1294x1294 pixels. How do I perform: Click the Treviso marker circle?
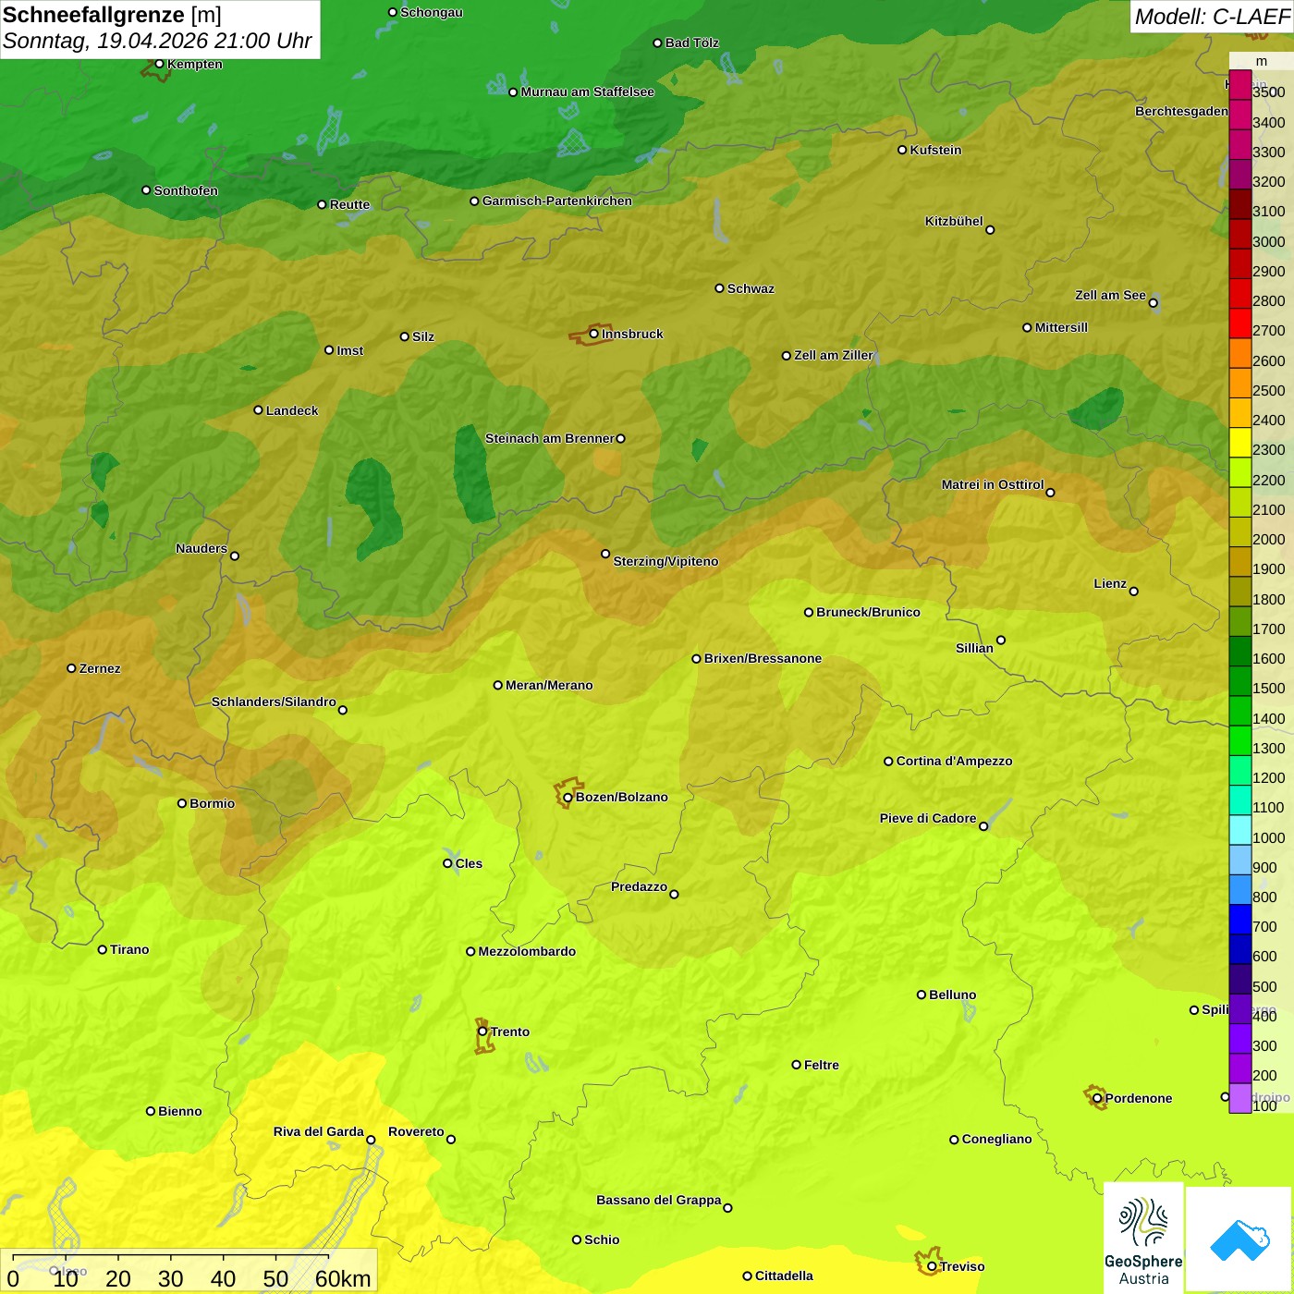tap(932, 1266)
